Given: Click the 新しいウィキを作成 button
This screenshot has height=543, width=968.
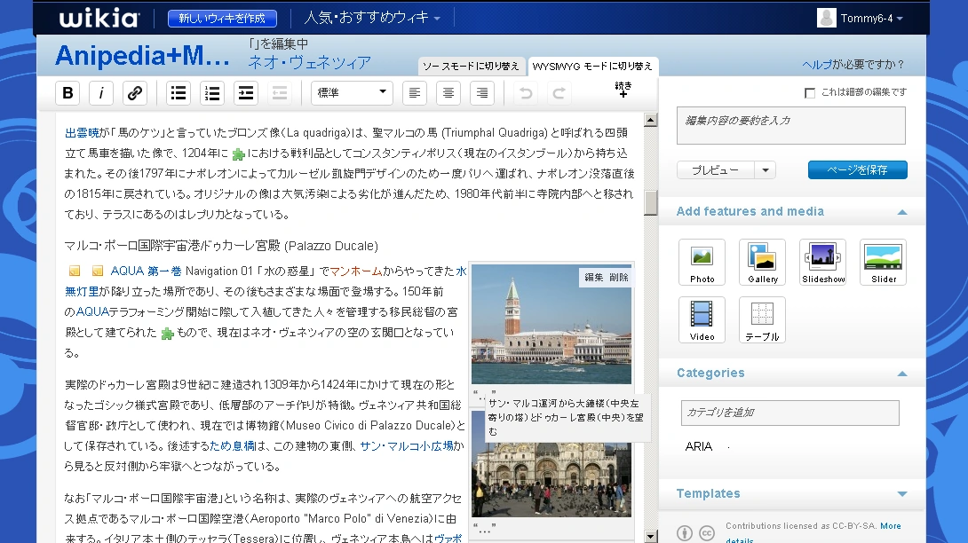Looking at the screenshot, I should 222,19.
